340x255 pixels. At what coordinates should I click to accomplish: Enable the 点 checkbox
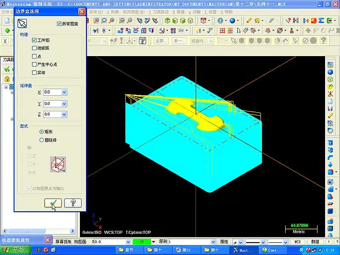34,56
